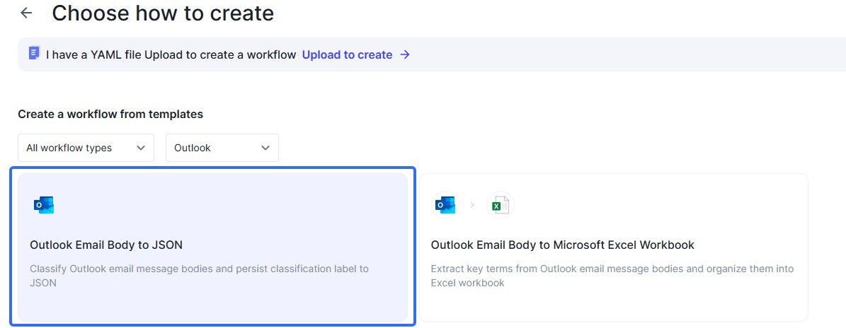Open the All workflow types dropdown
Screen dimensions: 846x328
point(86,148)
